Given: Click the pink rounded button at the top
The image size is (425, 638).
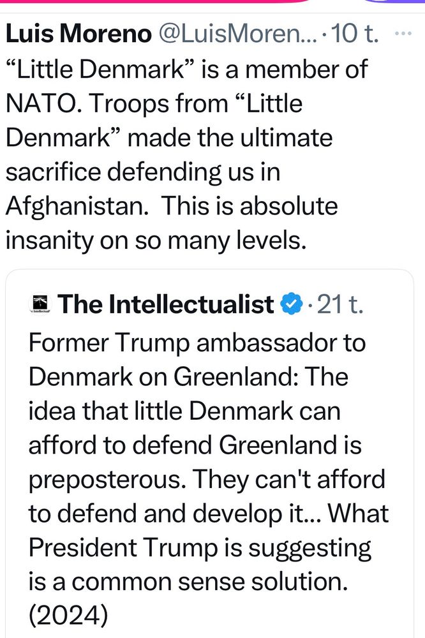Looking at the screenshot, I should pos(160,2).
